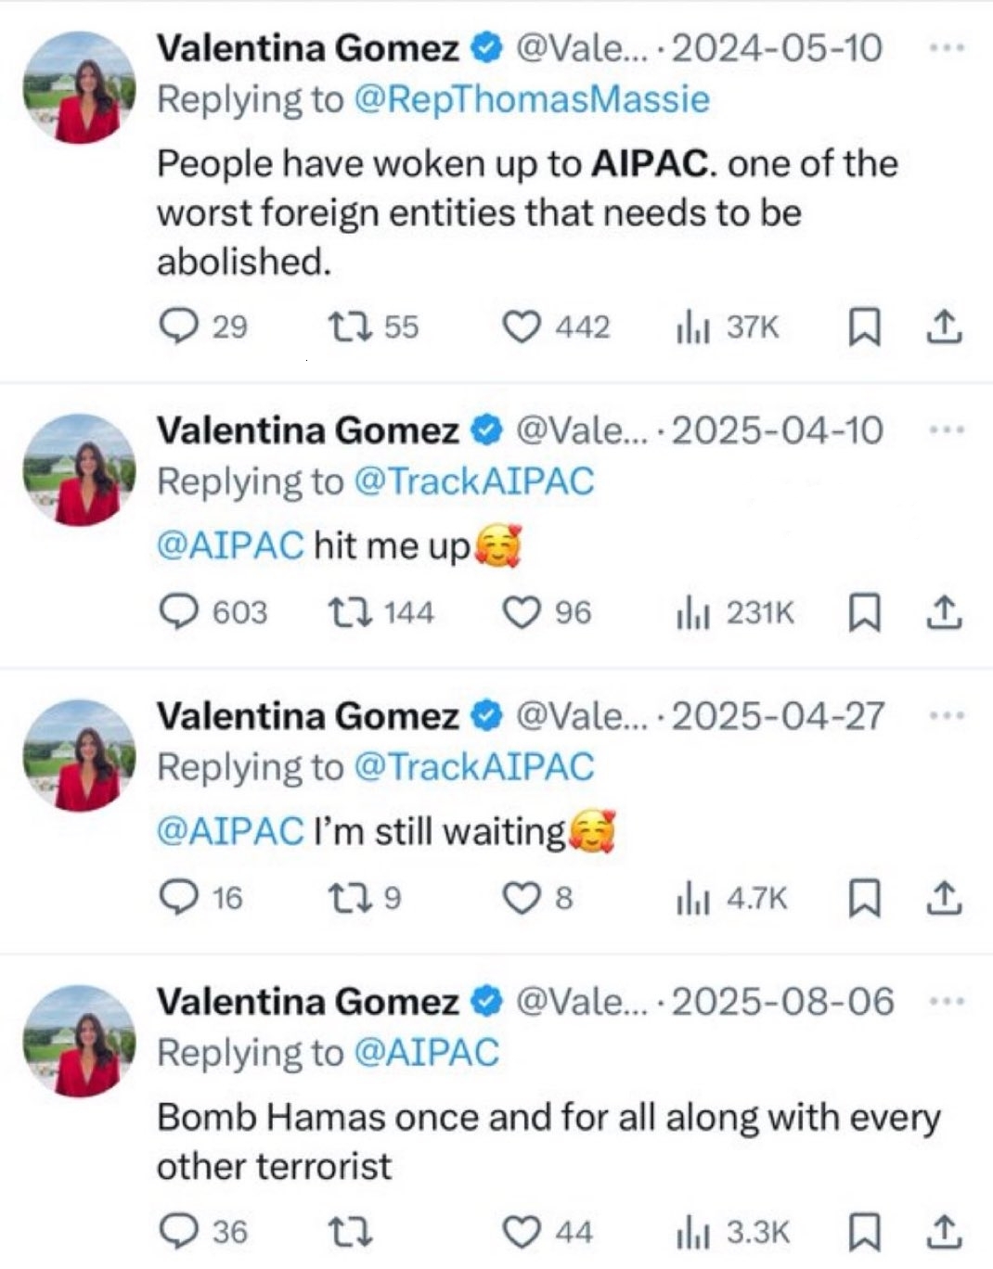The height and width of the screenshot is (1269, 993).
Task: Bookmark the 'Bomb Hamas' tweet
Action: [x=864, y=1232]
